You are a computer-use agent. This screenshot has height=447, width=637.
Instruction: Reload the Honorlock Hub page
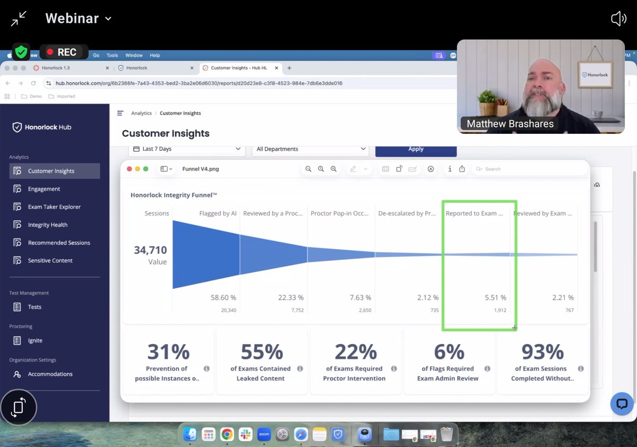click(x=33, y=83)
